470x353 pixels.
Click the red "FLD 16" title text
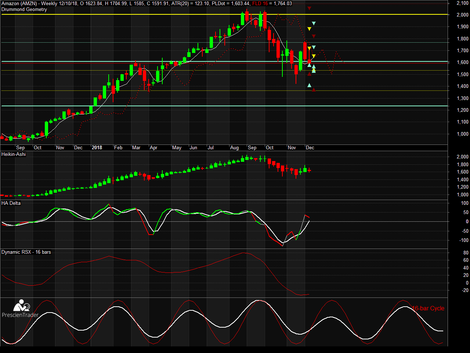(x=260, y=4)
